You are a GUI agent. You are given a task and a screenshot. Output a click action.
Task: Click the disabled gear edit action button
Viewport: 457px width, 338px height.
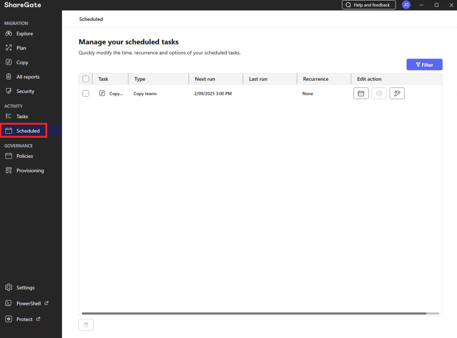click(379, 94)
